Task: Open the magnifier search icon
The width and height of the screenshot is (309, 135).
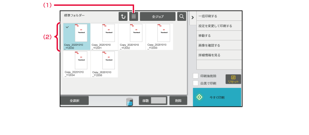Action: click(x=182, y=16)
